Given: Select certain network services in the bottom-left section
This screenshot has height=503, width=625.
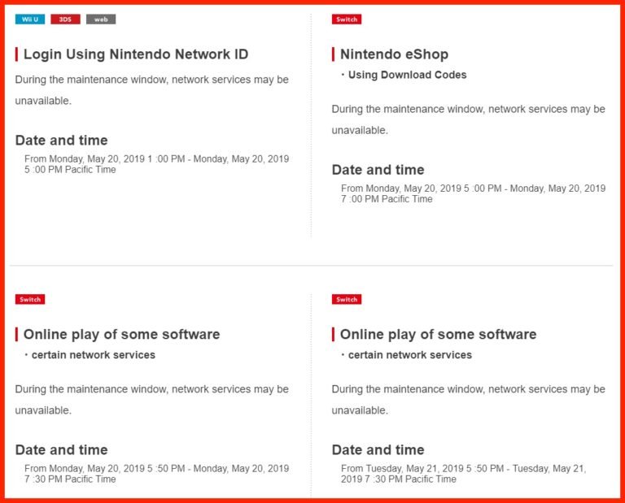Looking at the screenshot, I should [93, 355].
